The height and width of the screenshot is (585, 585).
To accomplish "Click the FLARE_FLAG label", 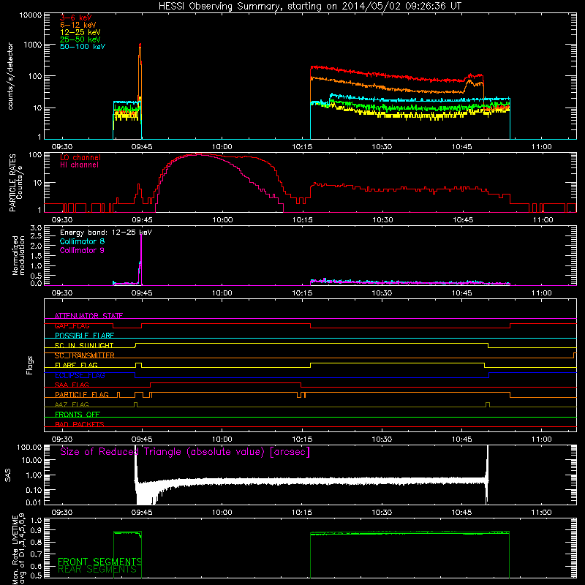I will click(76, 365).
